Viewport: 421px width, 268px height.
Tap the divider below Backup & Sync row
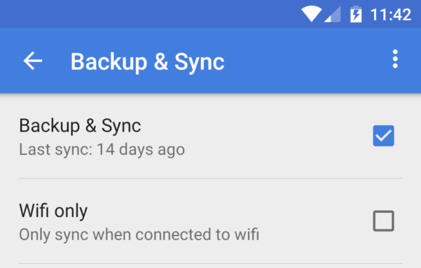211,178
